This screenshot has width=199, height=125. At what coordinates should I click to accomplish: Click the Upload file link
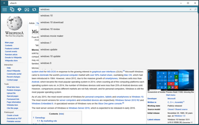coord(11,93)
